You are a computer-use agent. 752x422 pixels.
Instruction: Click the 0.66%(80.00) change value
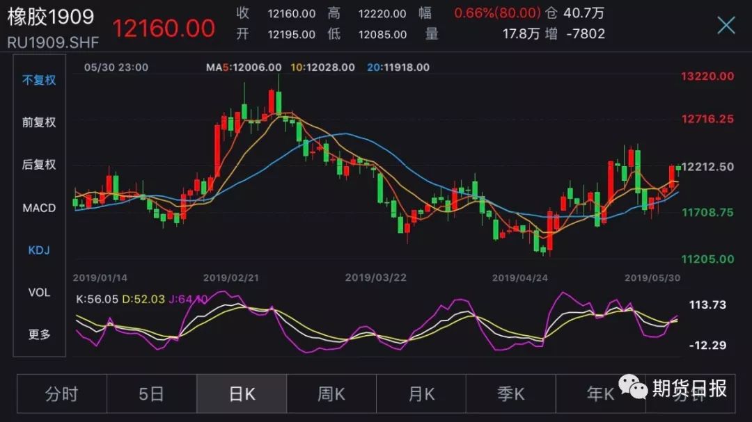[497, 13]
